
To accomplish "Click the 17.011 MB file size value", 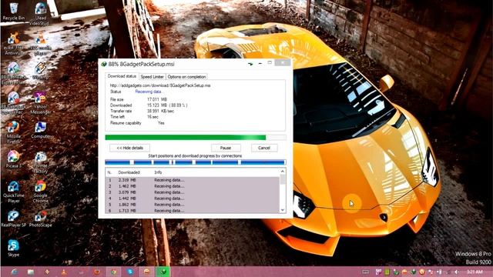I will pyautogui.click(x=157, y=99).
